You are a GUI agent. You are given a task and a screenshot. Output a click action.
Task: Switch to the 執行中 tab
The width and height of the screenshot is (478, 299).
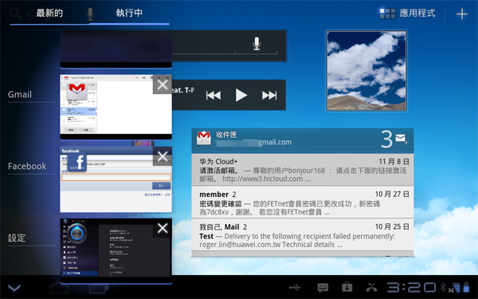tap(129, 13)
